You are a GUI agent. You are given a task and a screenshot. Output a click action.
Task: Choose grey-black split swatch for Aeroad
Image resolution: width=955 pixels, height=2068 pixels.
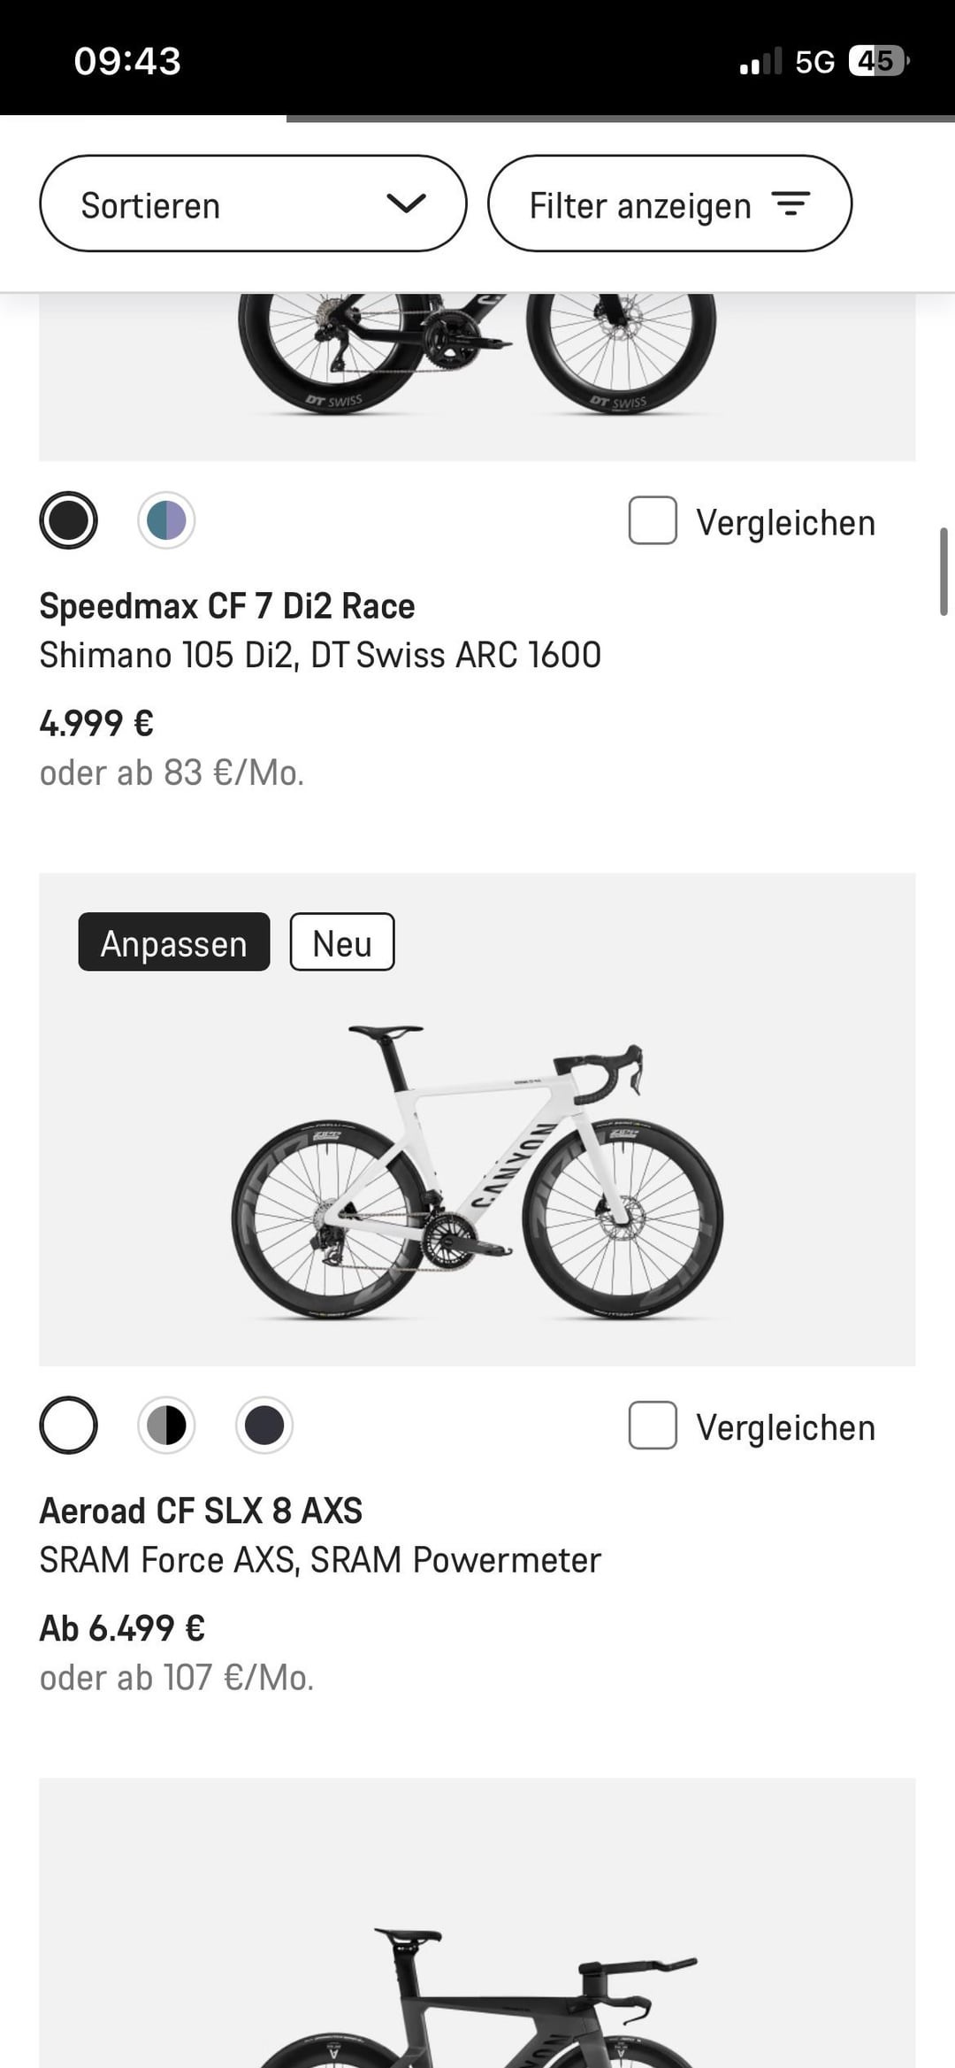(x=166, y=1426)
